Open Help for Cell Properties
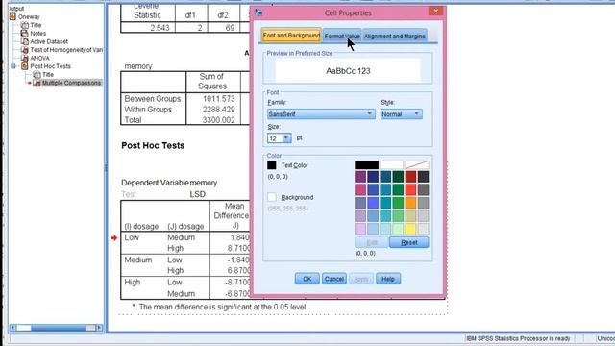615x346 pixels. [388, 279]
